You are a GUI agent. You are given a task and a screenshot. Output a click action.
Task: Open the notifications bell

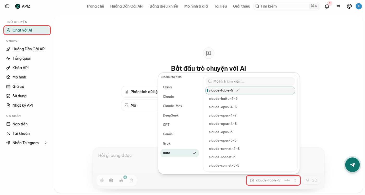point(327,6)
